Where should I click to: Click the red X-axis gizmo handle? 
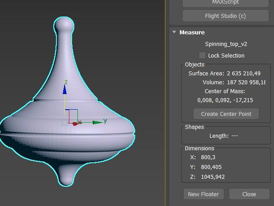79,122
